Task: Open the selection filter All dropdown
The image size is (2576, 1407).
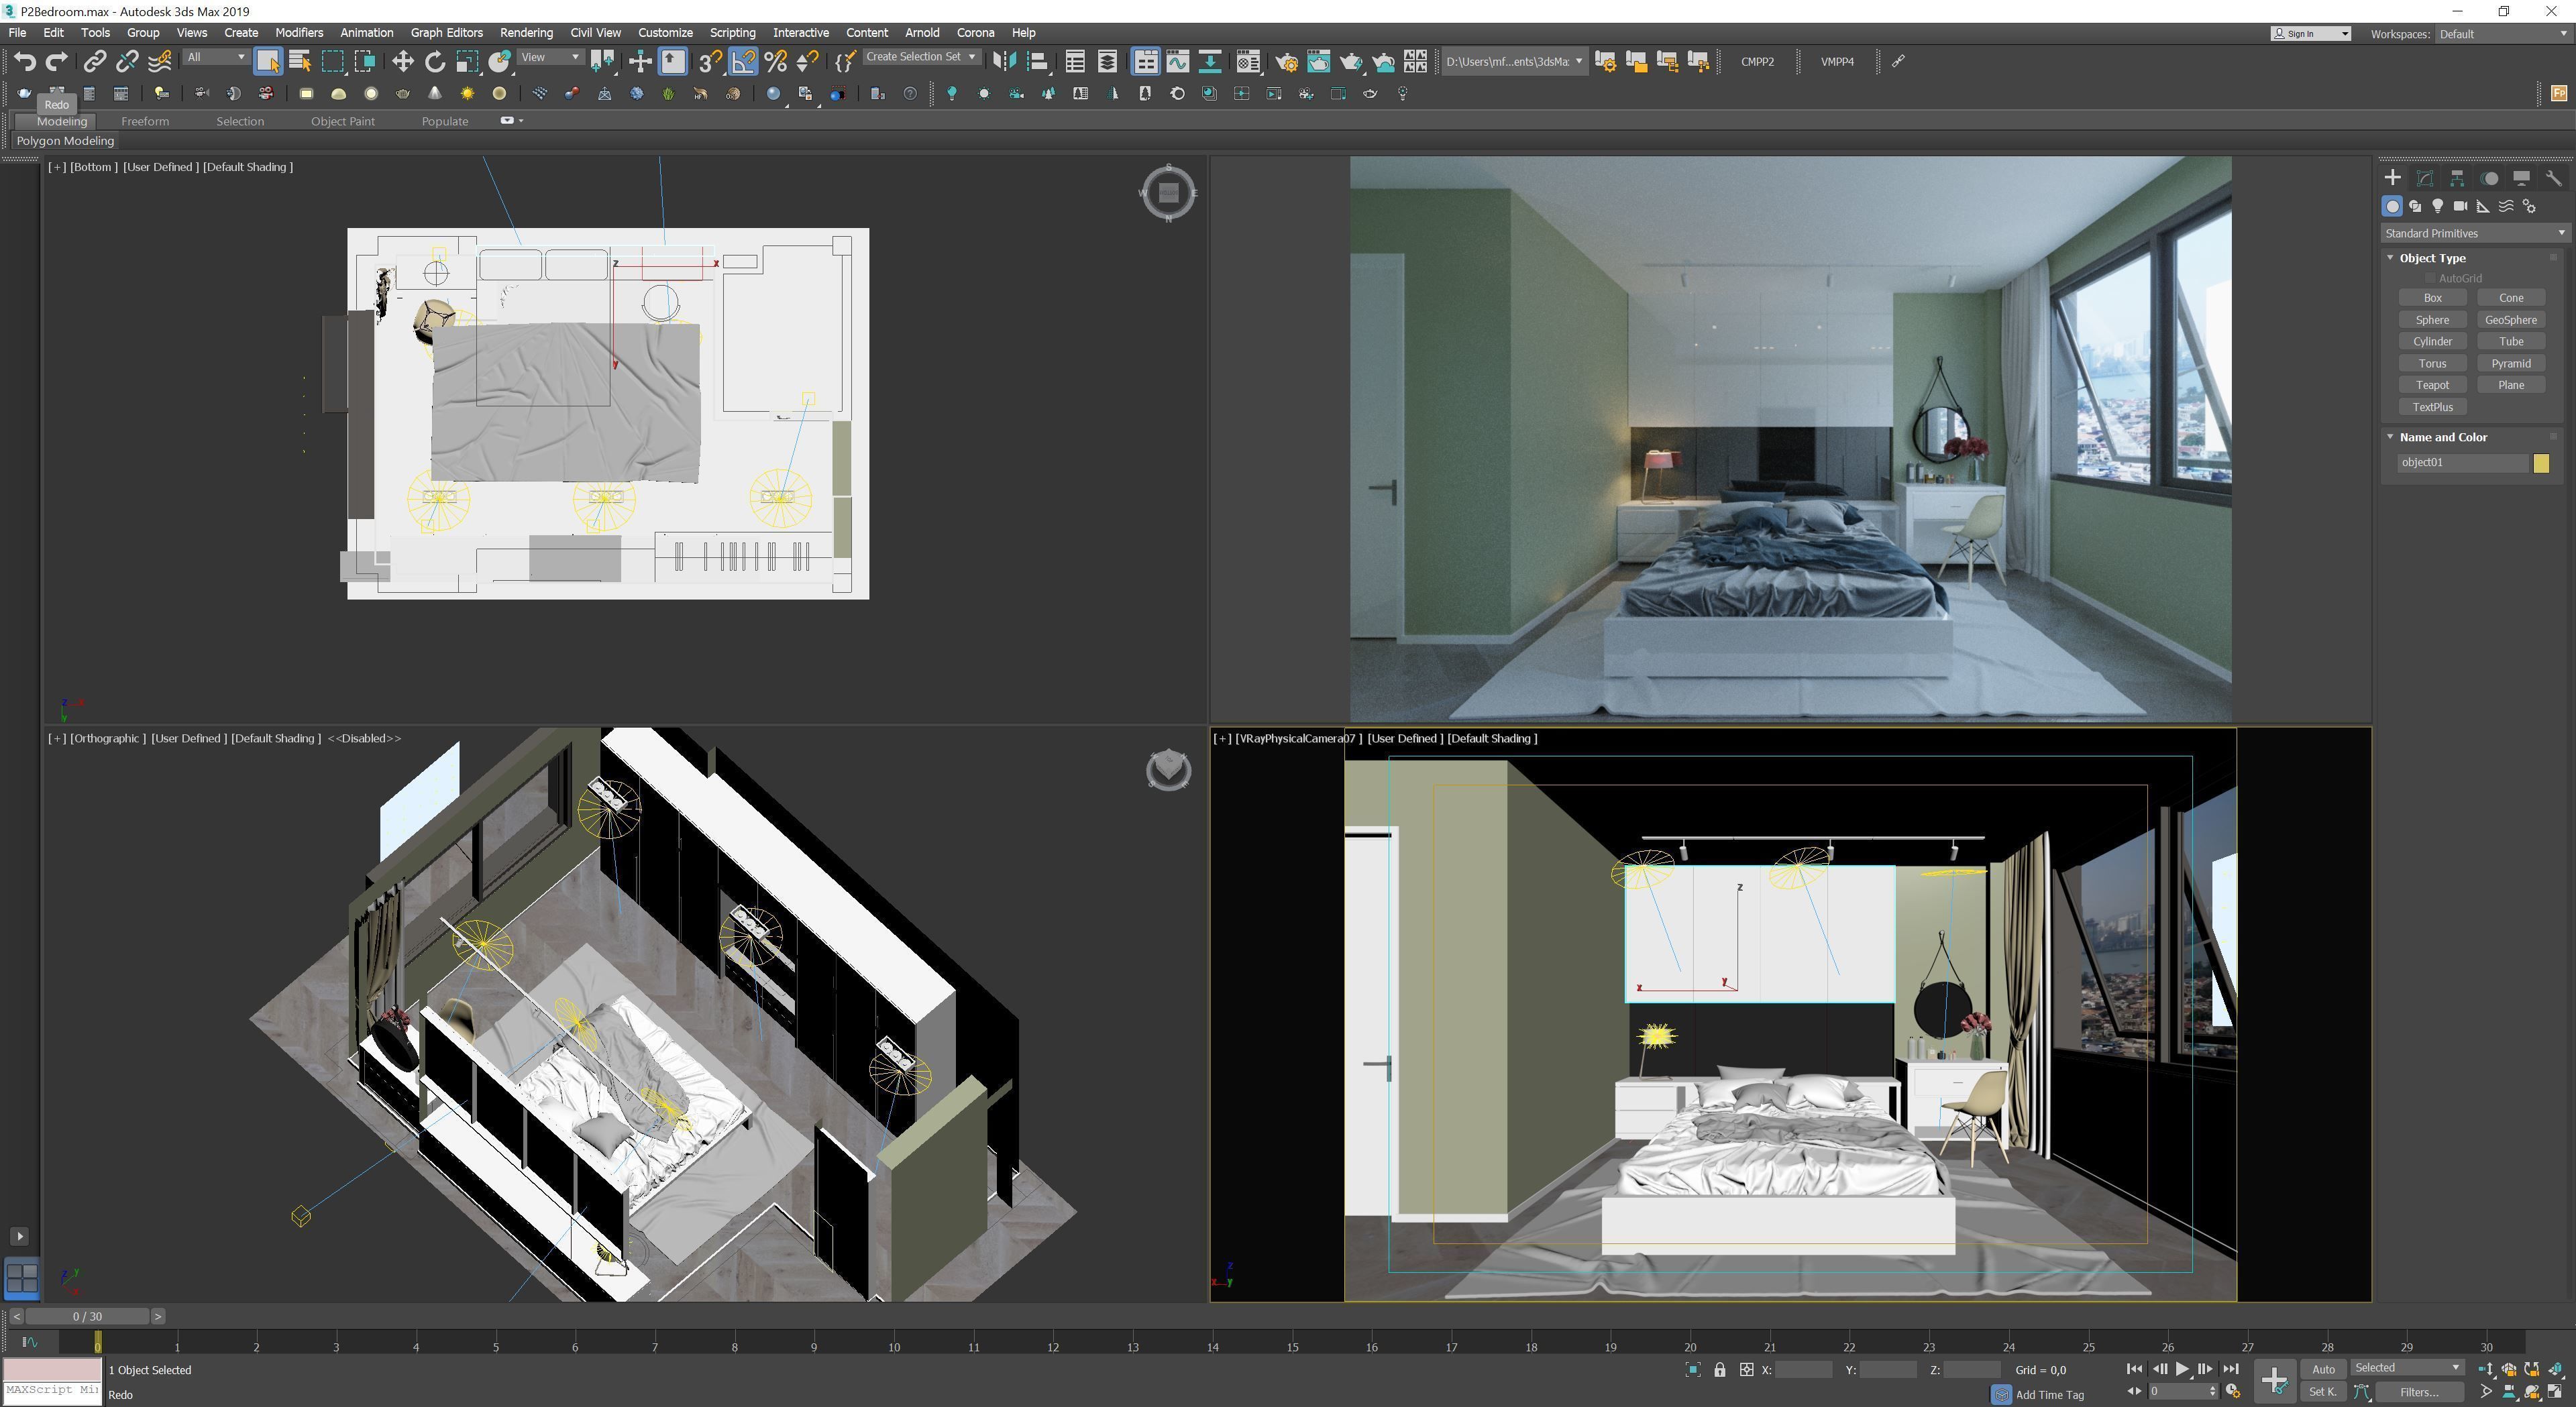Action: tap(216, 57)
